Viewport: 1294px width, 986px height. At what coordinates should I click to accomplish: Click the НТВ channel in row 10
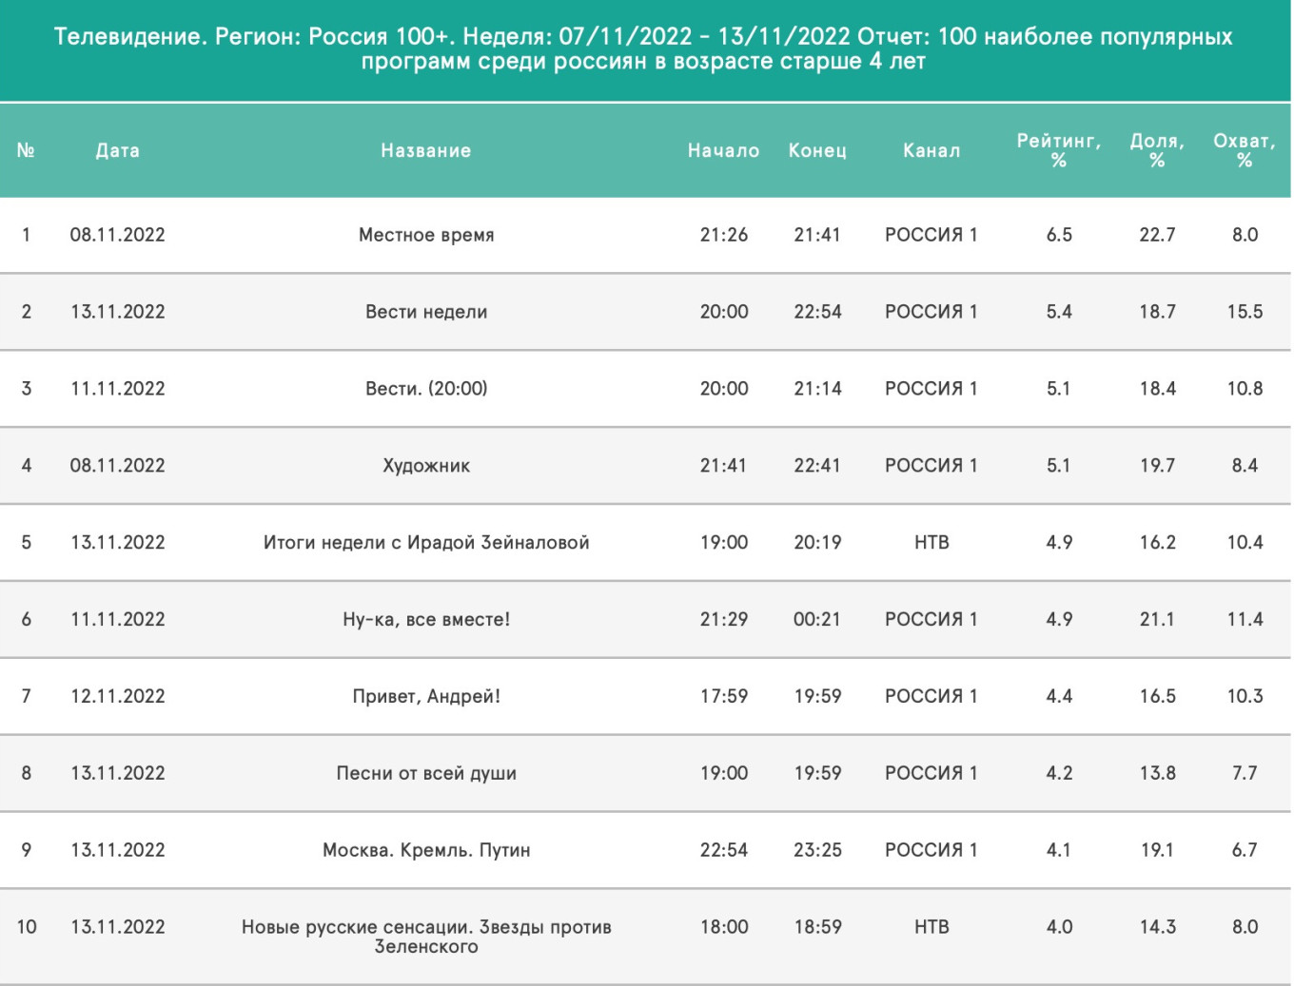pos(931,927)
